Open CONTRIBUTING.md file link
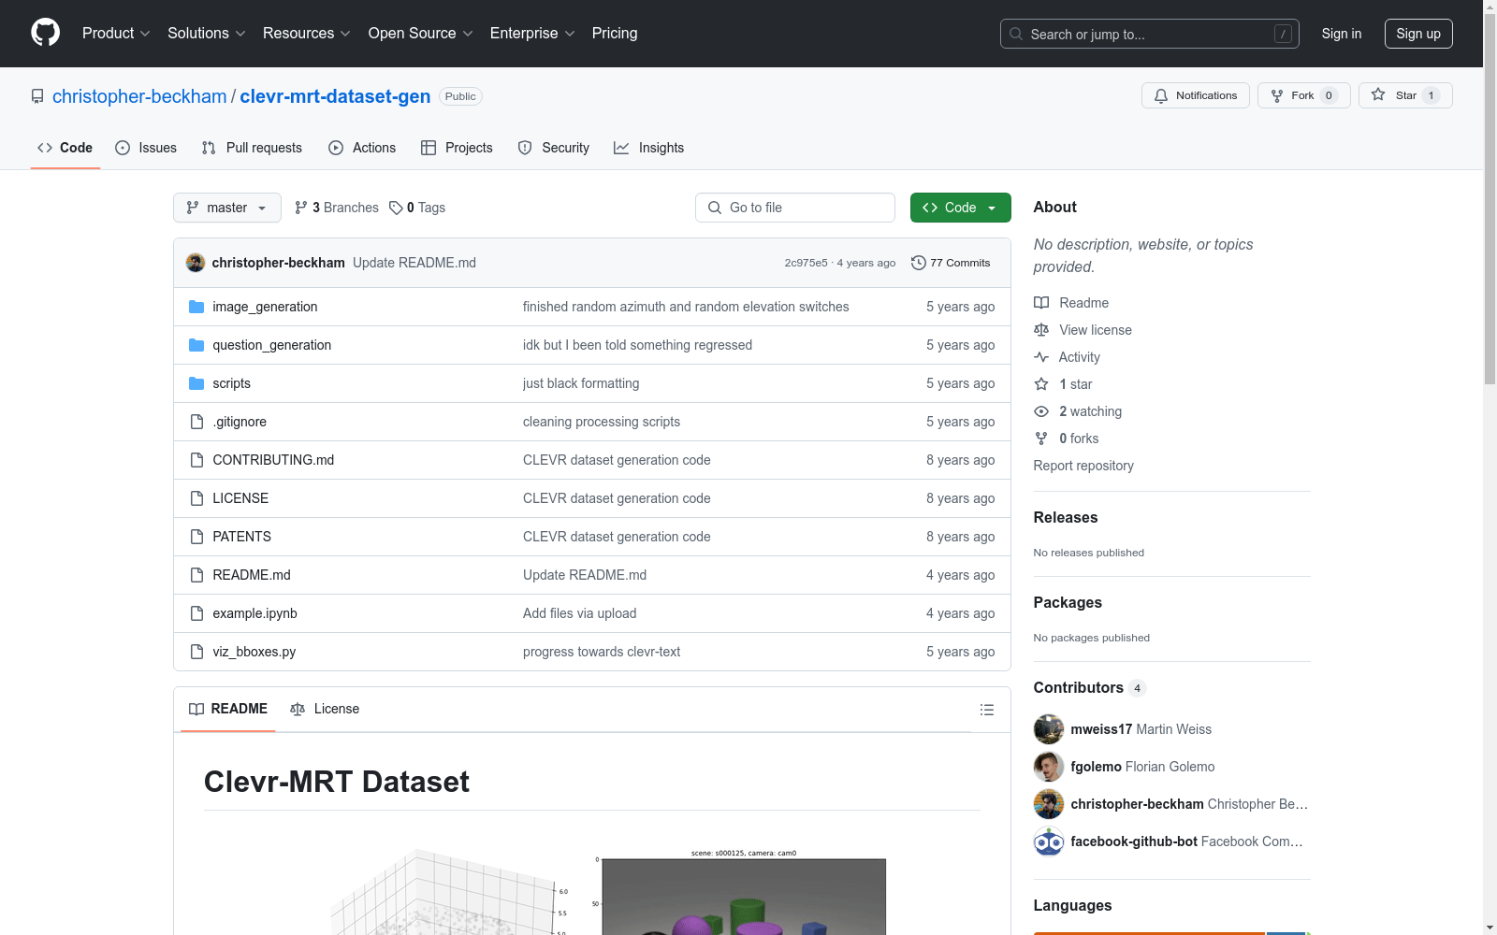 tap(273, 460)
